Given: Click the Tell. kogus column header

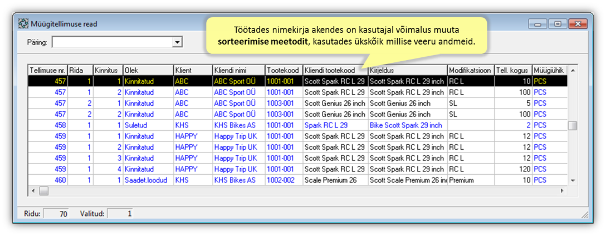Looking at the screenshot, I should [513, 71].
